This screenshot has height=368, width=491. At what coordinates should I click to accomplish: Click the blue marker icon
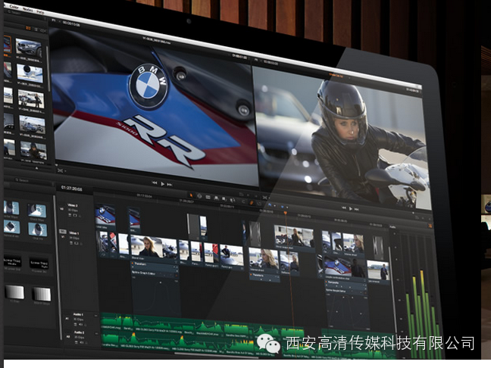point(283,207)
